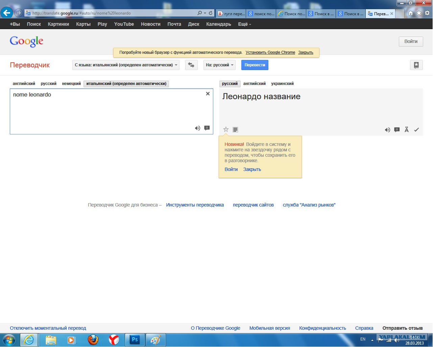Select 'английский' as the source language
434x347 pixels.
(x=24, y=84)
